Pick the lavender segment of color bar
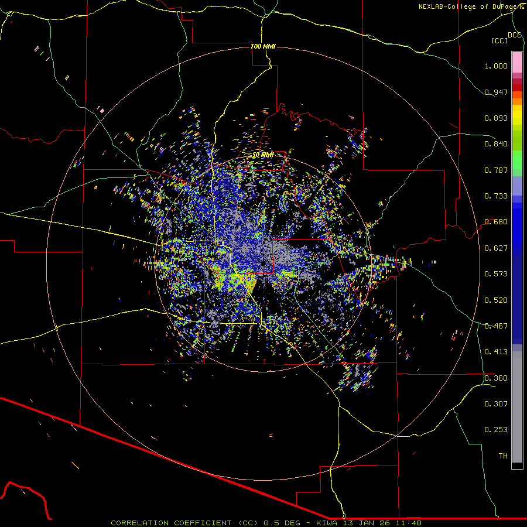527x527 pixels. 517,186
